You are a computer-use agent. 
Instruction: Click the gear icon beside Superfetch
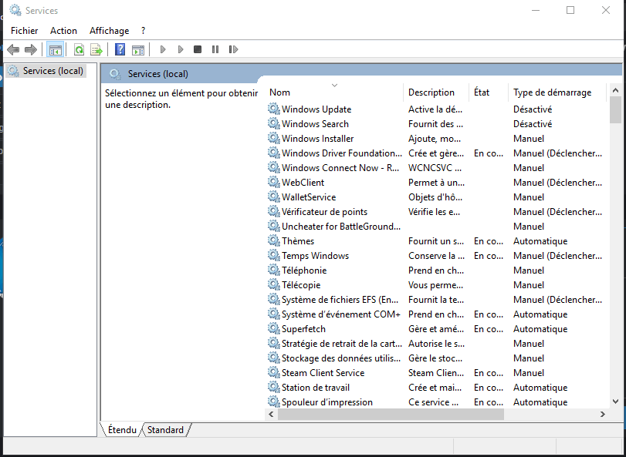tap(273, 329)
